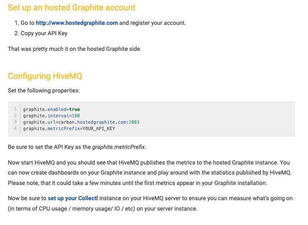
Task: Click code line number 4
Action: click(15, 129)
